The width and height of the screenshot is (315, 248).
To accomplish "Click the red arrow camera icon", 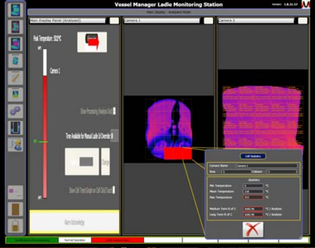I will [x=92, y=42].
